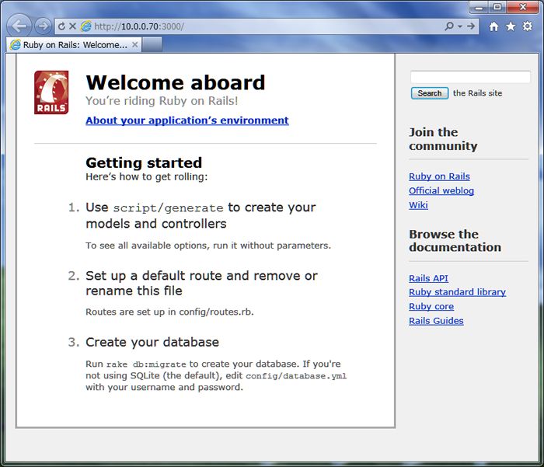Viewport: 544px width, 467px height.
Task: Click the 'Browse the documentation' heading
Action: click(x=455, y=241)
